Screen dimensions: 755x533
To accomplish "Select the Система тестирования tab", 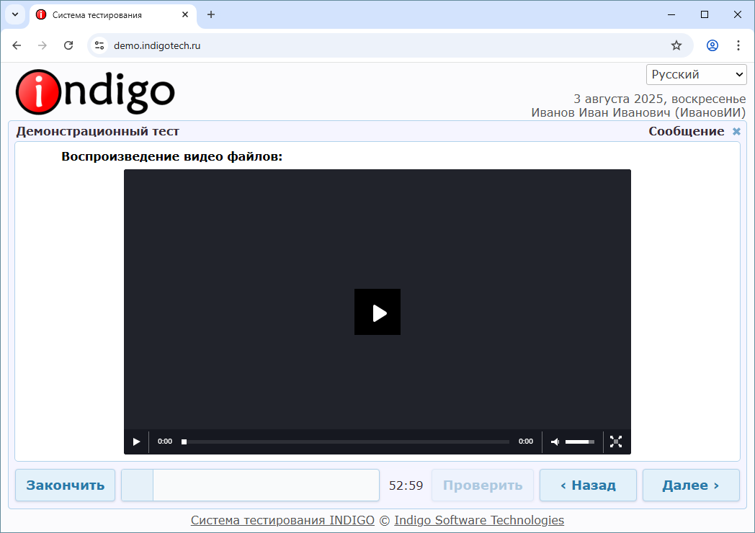I will (112, 15).
